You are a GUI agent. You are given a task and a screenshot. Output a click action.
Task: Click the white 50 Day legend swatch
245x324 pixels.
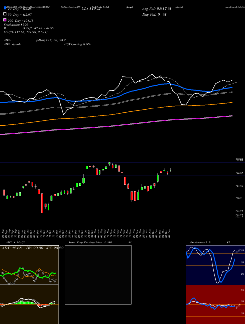(x=5, y=14)
